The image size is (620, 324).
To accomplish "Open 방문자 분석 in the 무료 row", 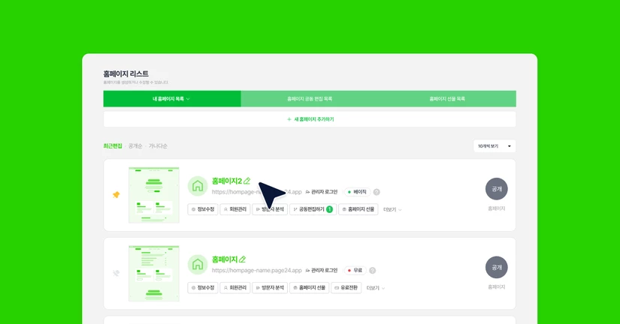I will tap(270, 288).
